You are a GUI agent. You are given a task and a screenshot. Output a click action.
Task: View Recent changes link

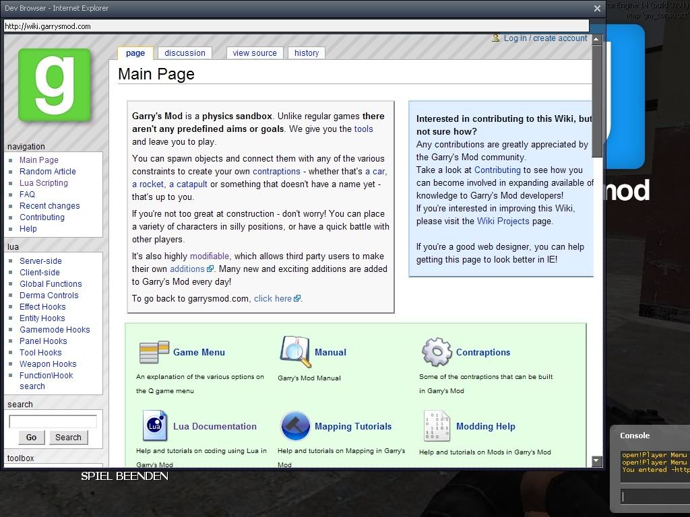50,206
